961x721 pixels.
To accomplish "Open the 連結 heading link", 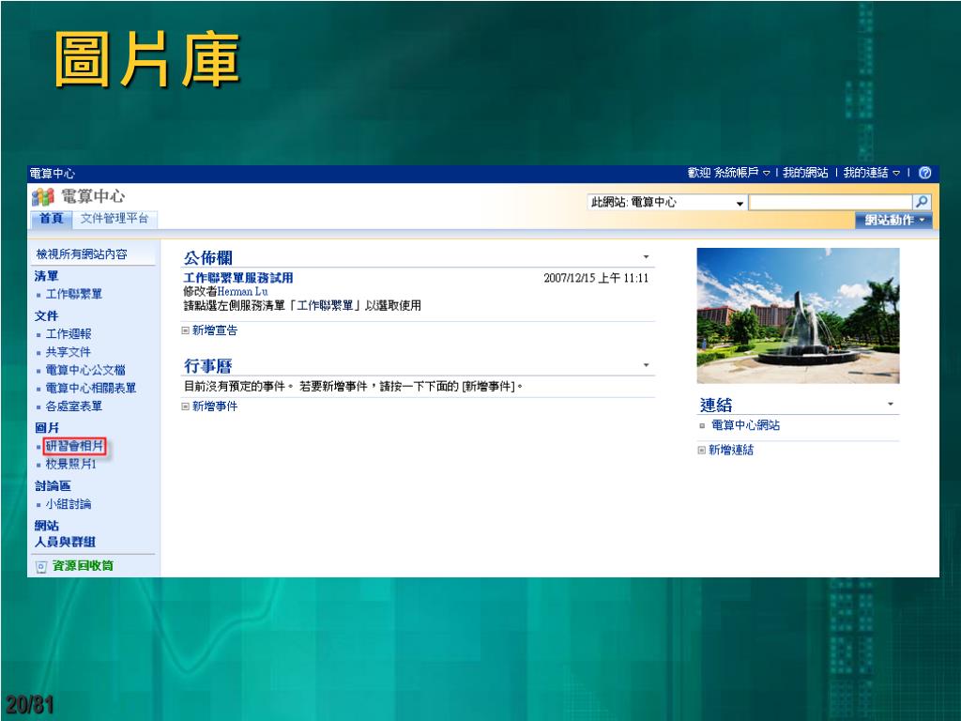I will click(x=716, y=405).
